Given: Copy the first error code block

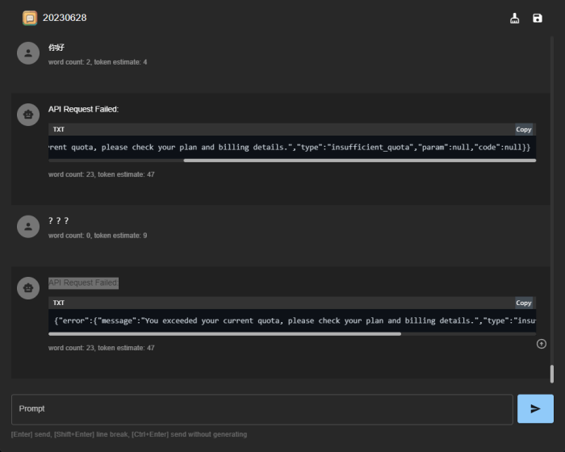Looking at the screenshot, I should (524, 129).
